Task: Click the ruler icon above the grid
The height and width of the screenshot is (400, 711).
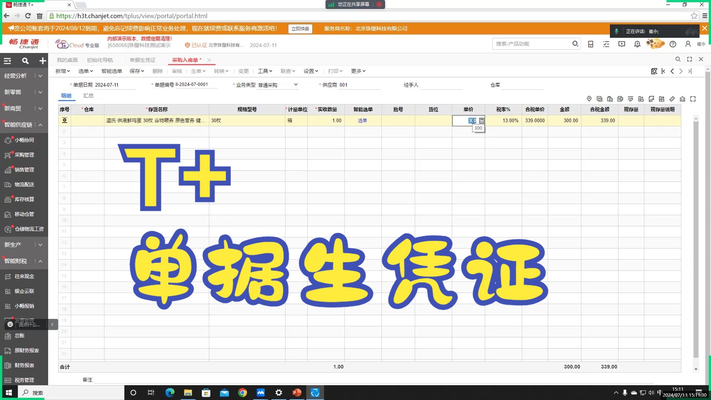Action: [x=672, y=99]
